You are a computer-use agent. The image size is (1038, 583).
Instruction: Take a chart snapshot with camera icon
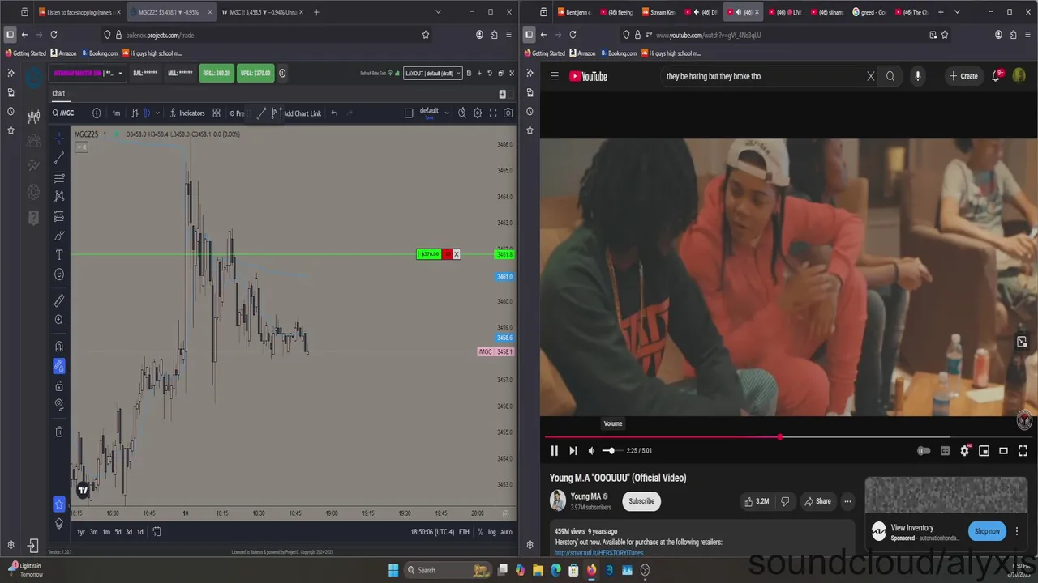[508, 113]
